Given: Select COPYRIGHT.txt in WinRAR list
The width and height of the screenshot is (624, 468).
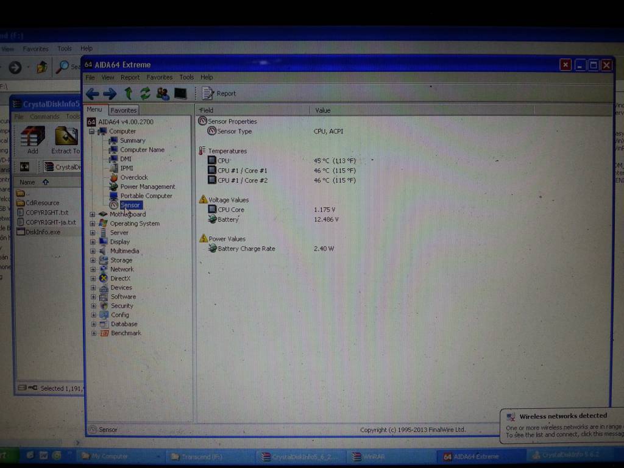Looking at the screenshot, I should tap(43, 213).
